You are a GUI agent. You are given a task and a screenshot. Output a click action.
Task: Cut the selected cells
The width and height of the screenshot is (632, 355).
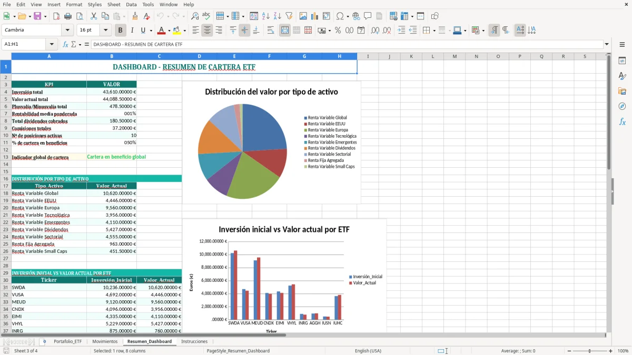point(93,16)
